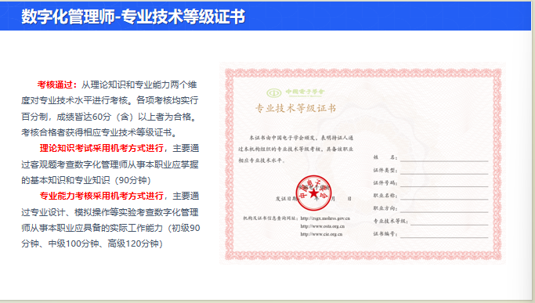Click the certificate image thumbnail

pyautogui.click(x=363, y=163)
